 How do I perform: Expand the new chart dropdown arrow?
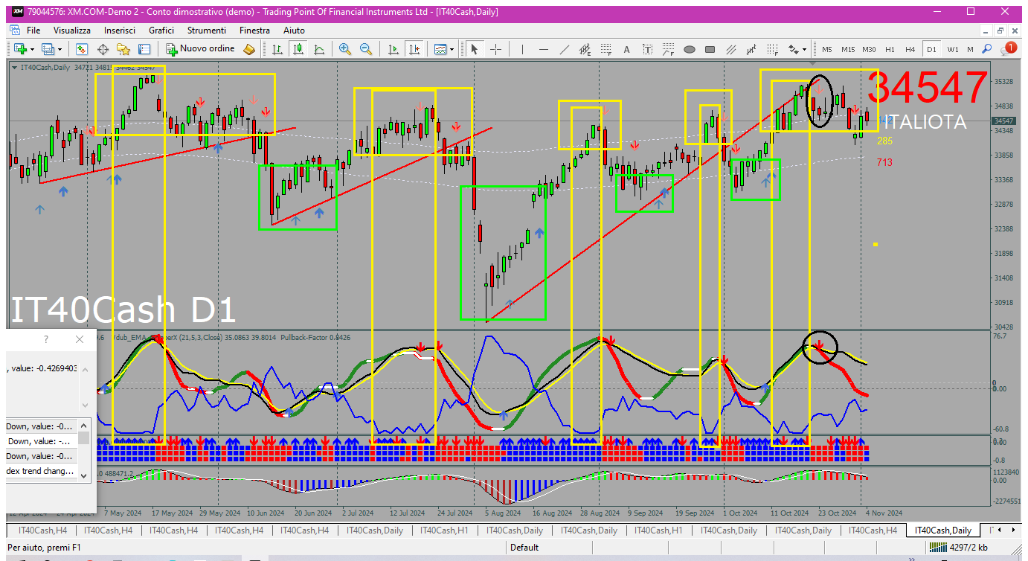click(x=31, y=49)
